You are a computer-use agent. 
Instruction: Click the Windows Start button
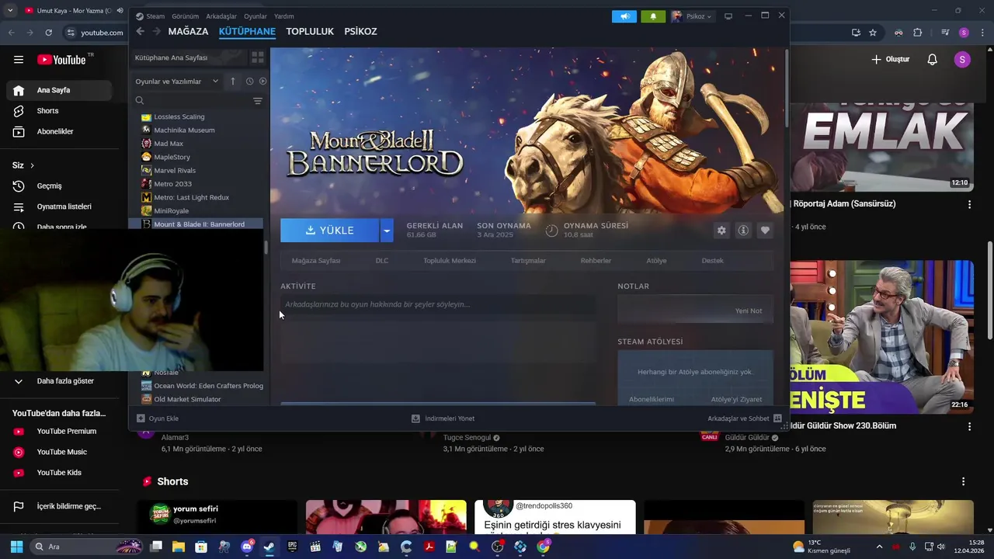[16, 547]
